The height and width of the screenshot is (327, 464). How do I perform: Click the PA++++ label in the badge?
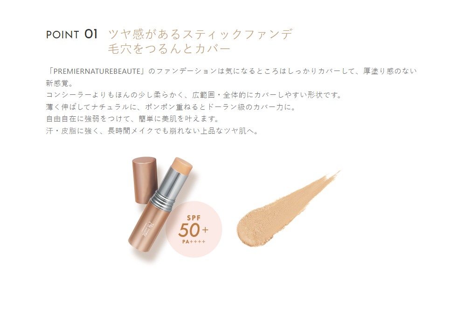pyautogui.click(x=194, y=242)
